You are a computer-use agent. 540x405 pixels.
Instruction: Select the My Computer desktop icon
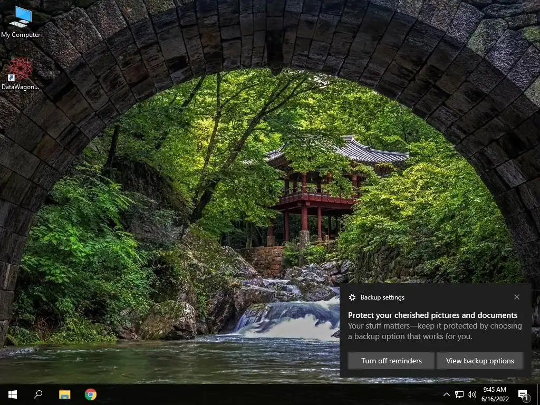tap(21, 22)
